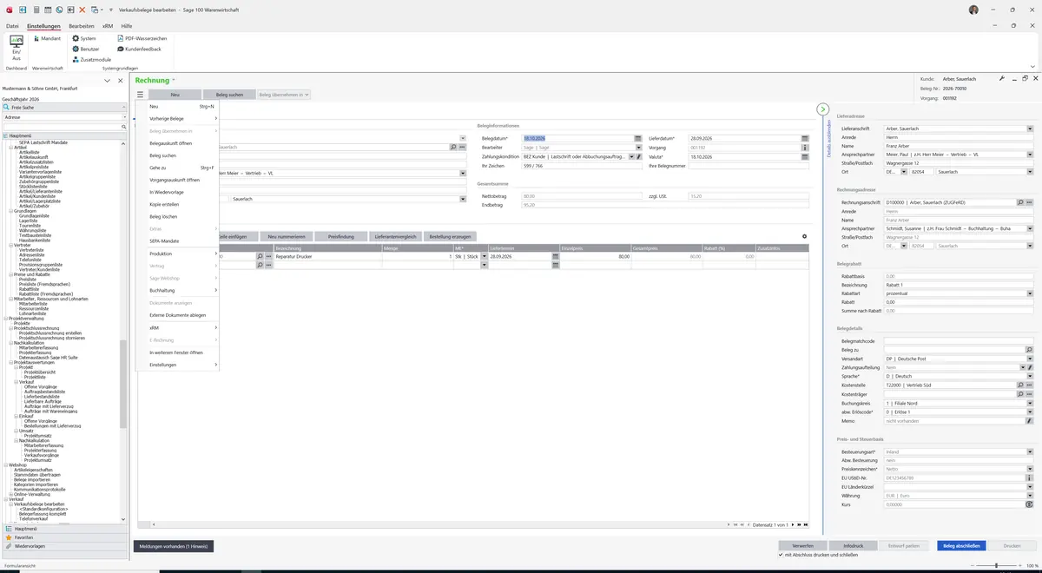The height and width of the screenshot is (573, 1042).
Task: Open the Buchhaltung submenu
Action: [x=177, y=290]
